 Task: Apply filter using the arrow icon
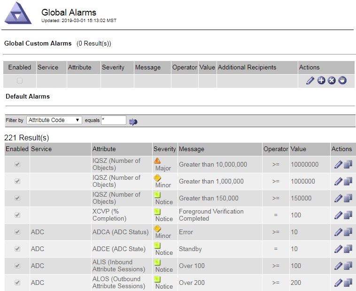(x=133, y=121)
